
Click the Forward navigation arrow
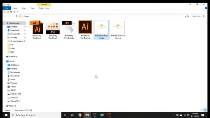coord(10,16)
